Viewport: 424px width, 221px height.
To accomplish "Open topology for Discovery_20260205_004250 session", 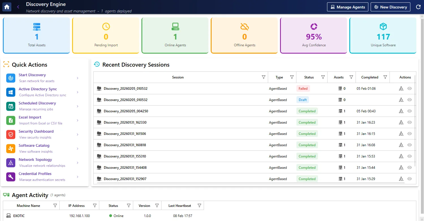I will 401,111.
